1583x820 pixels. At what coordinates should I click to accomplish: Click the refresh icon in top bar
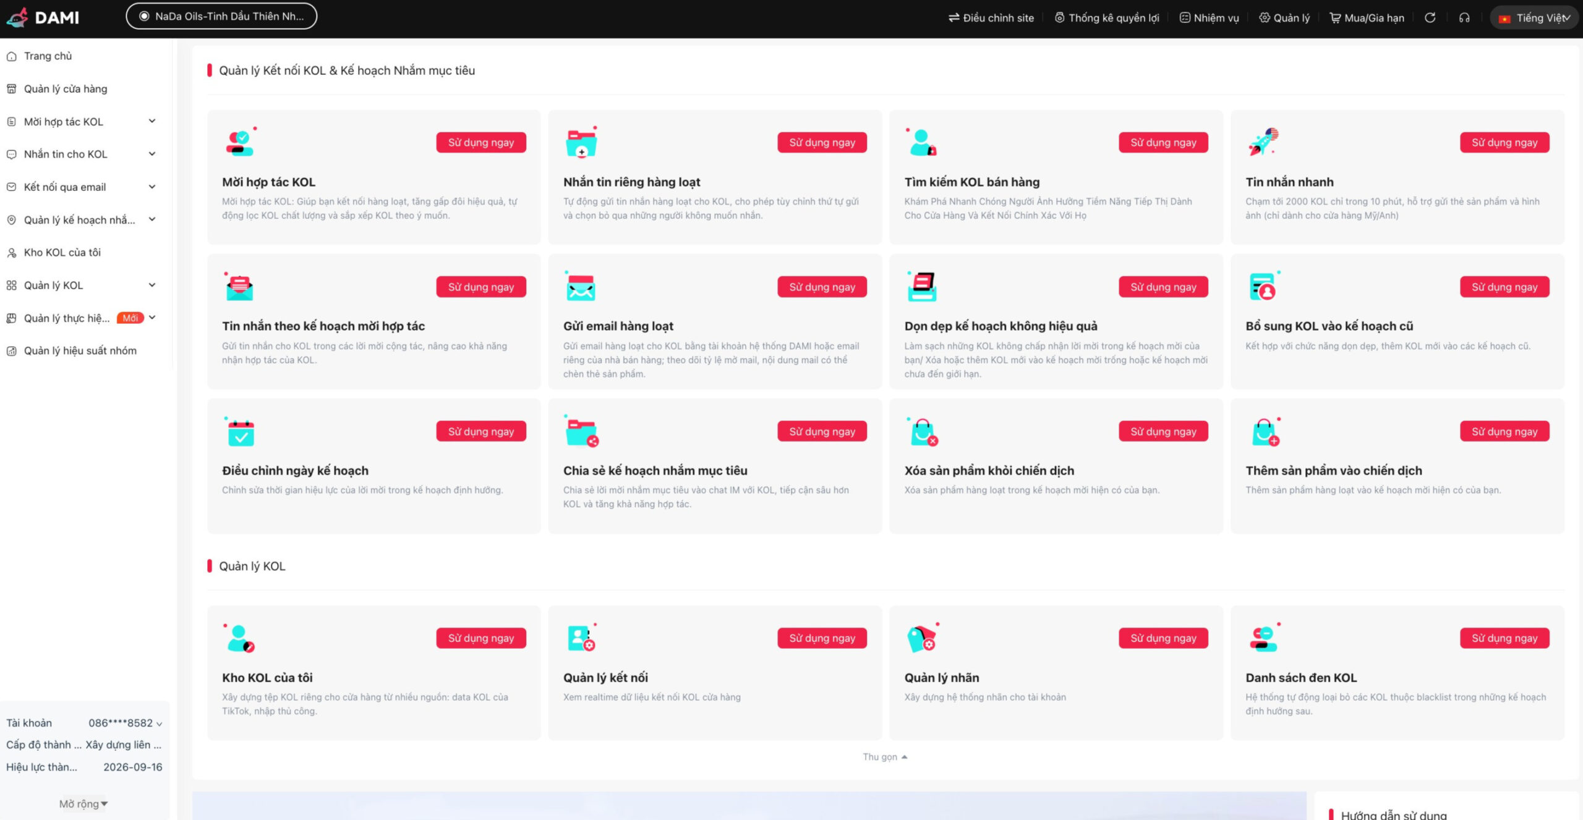[x=1430, y=18]
